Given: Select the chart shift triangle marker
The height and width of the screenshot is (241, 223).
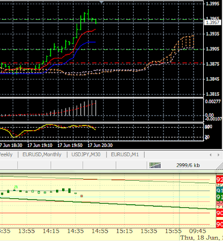Looking at the screenshot, I should [102, 2].
